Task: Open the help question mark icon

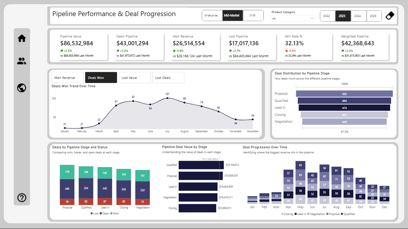Action: point(22,198)
